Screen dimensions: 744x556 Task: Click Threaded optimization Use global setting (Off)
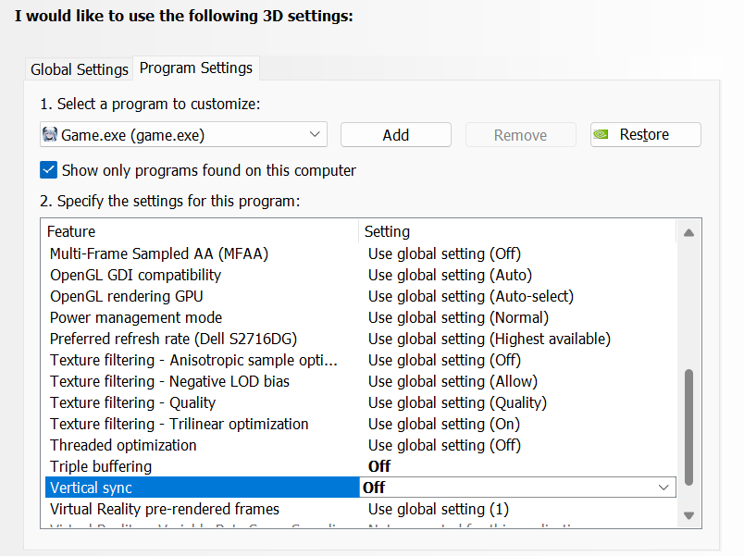[x=444, y=446]
